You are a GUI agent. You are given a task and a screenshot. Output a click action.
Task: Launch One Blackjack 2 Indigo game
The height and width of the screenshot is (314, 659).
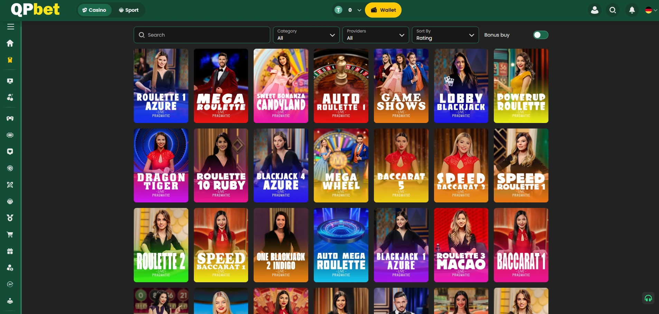(281, 245)
